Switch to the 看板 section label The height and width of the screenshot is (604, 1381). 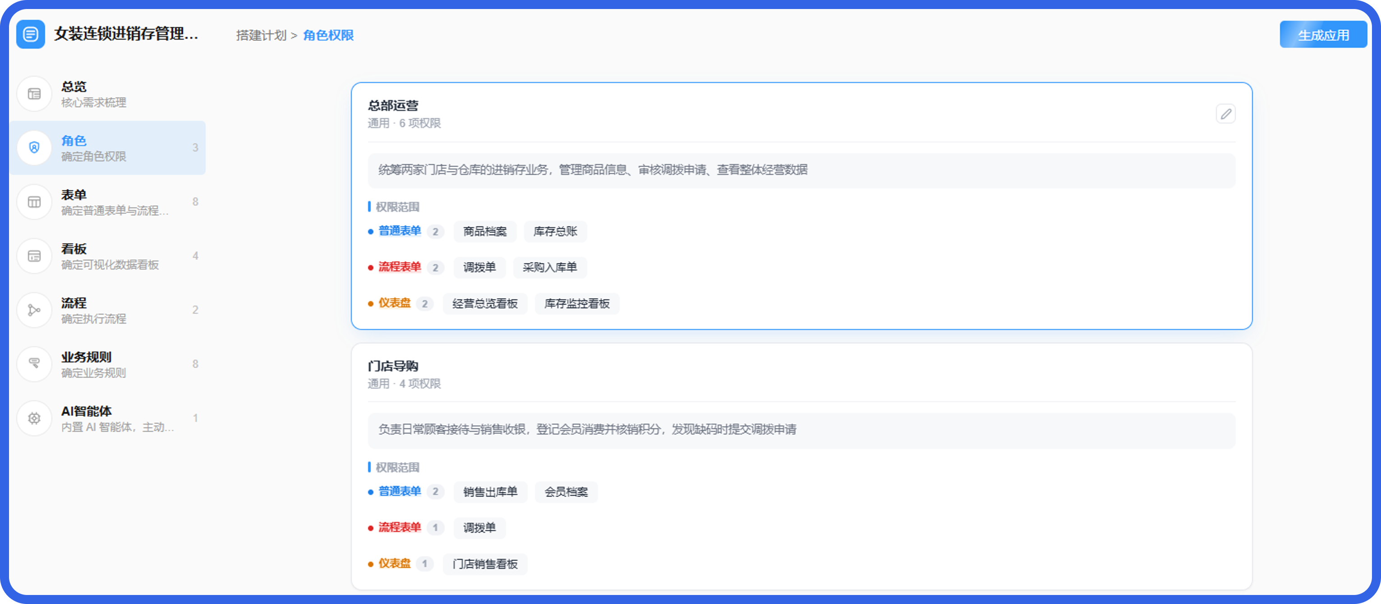coord(74,249)
